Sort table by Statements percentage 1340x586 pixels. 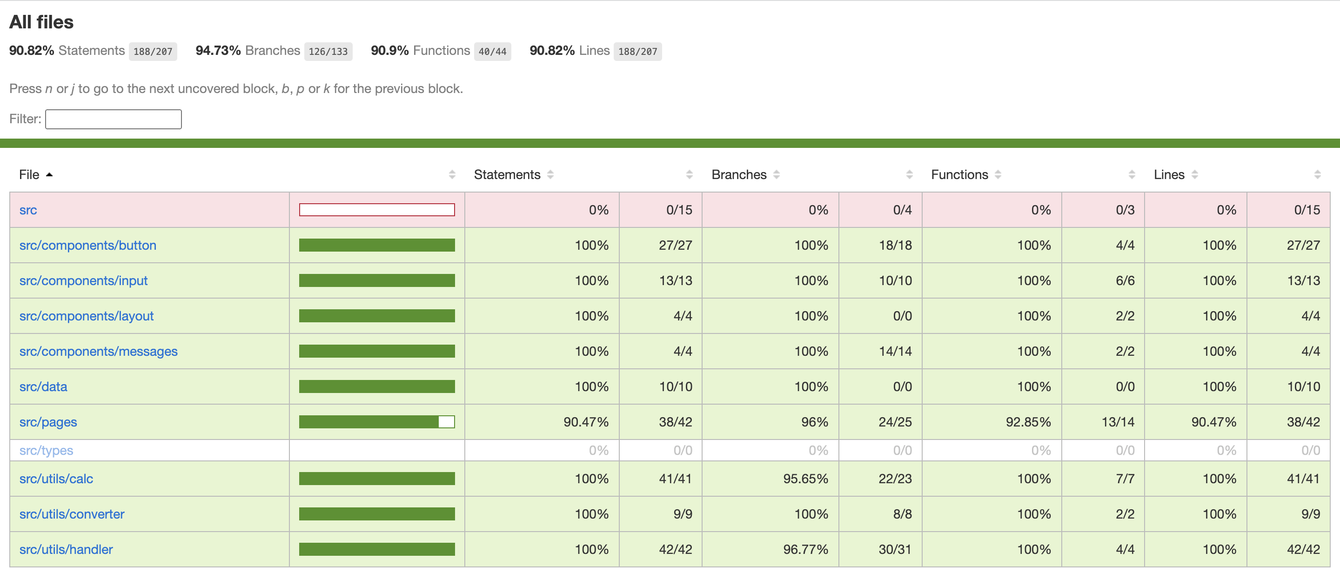tap(551, 174)
